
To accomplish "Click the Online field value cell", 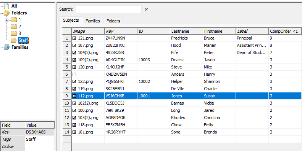I will pyautogui.click(x=40, y=146).
